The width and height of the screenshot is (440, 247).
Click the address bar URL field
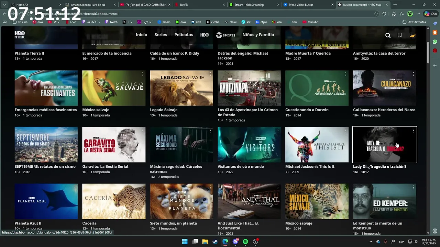[206, 14]
